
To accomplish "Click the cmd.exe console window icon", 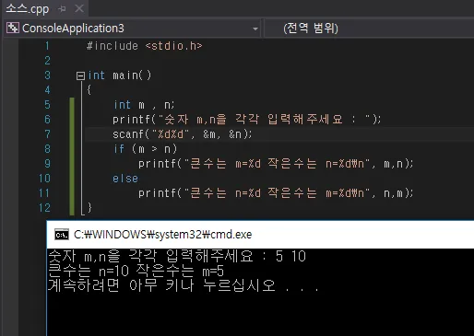I will [62, 235].
